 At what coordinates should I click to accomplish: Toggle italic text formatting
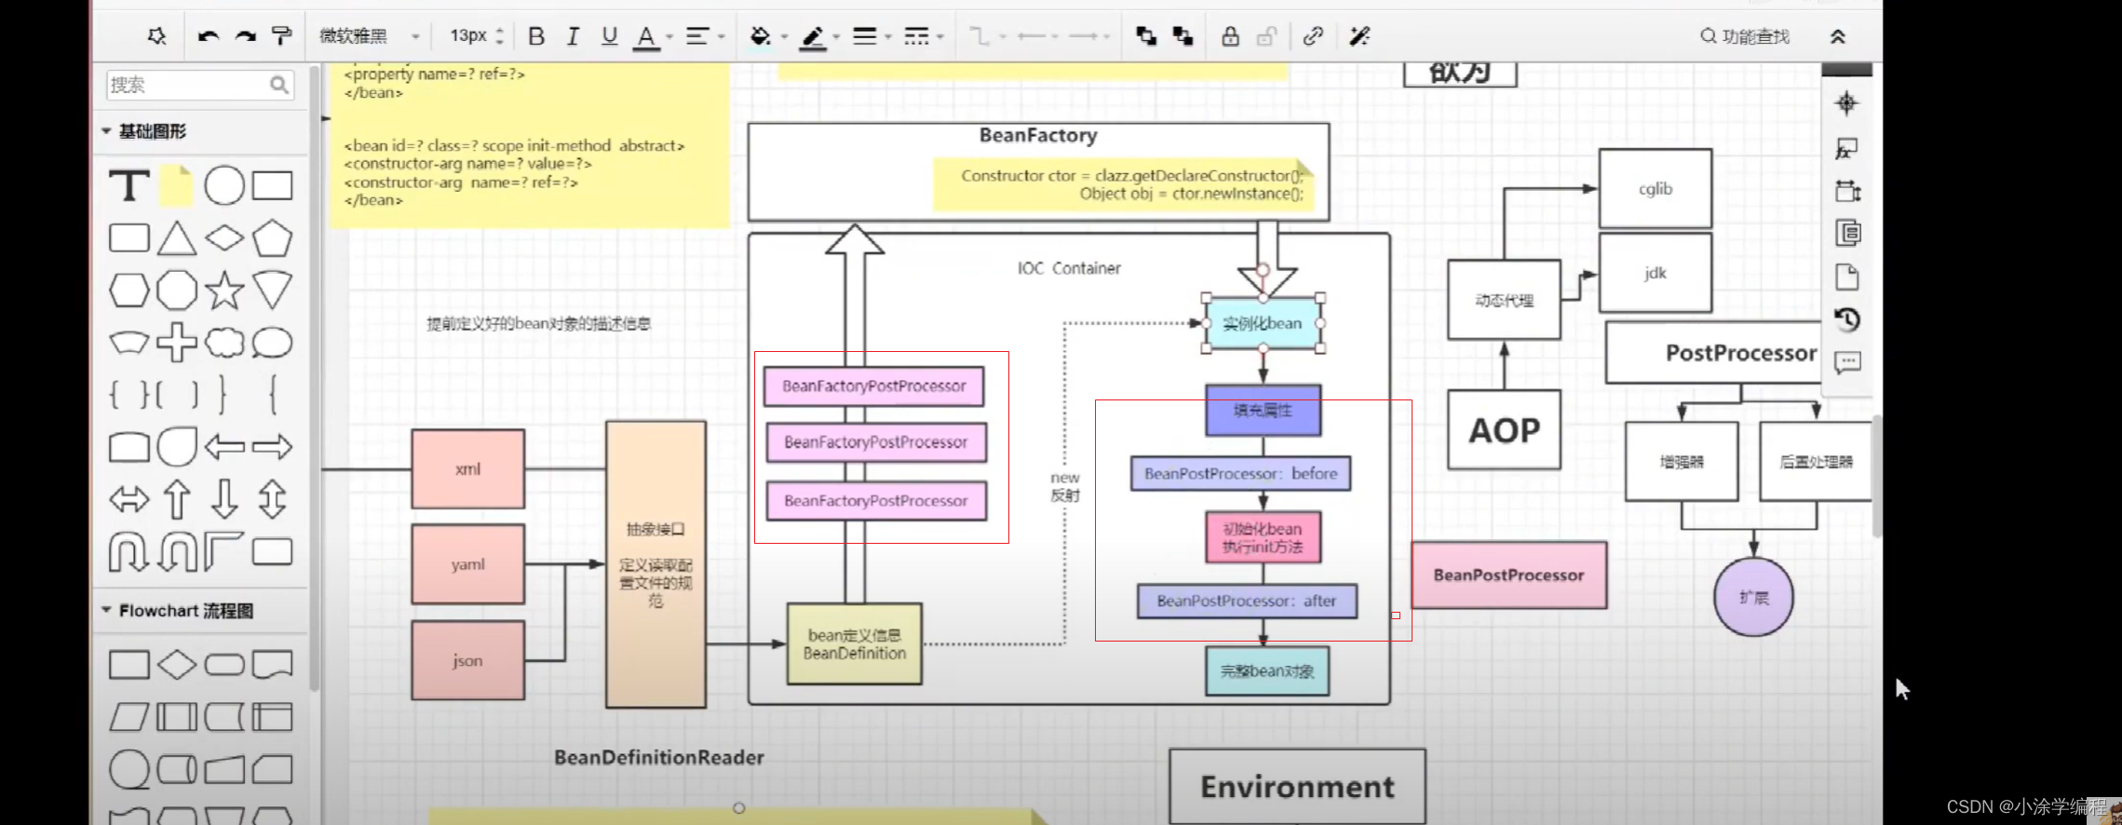(573, 36)
